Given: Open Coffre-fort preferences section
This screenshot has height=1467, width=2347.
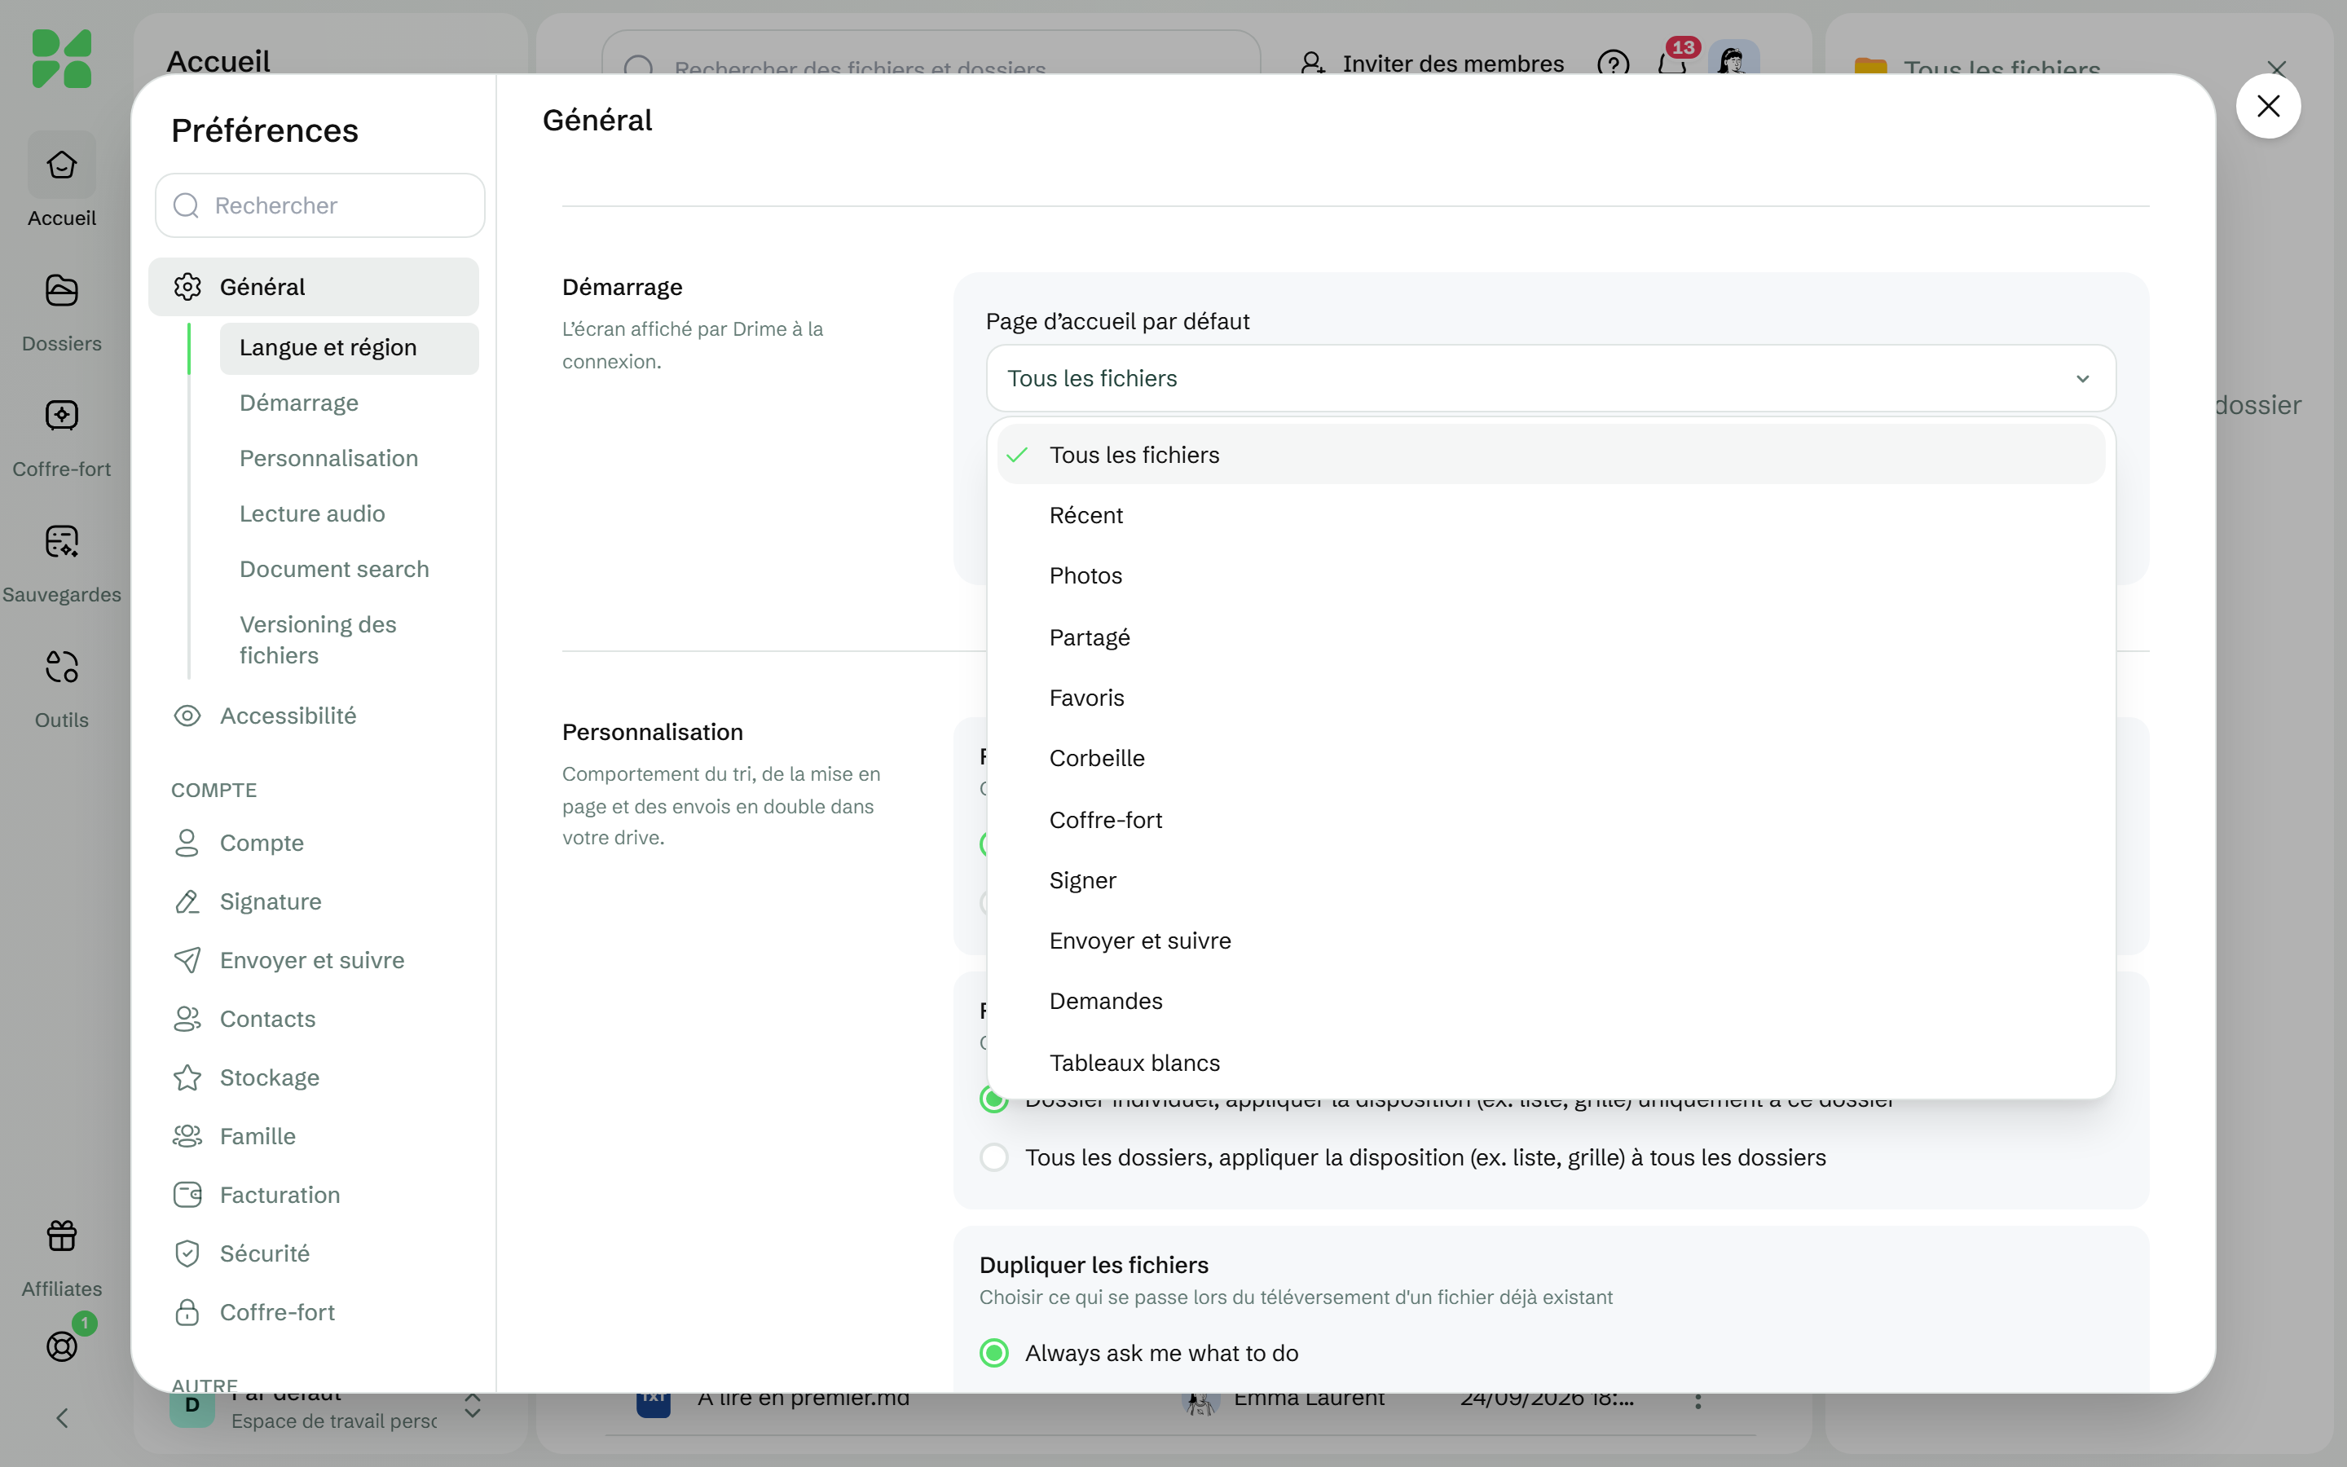Looking at the screenshot, I should [313, 1313].
